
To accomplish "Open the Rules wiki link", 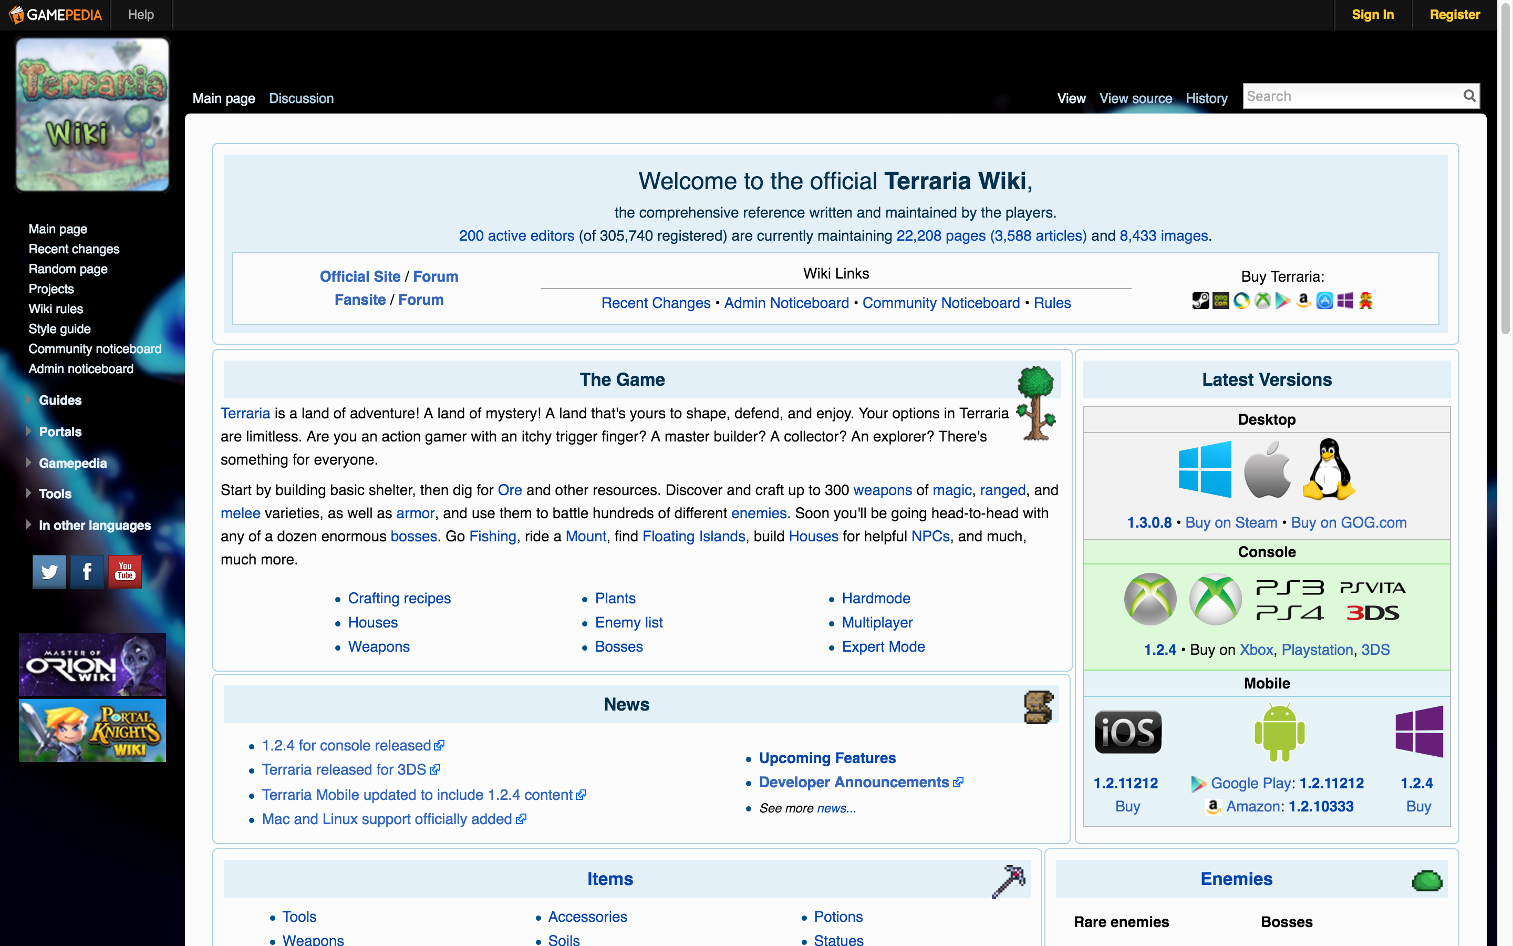I will pos(1052,303).
